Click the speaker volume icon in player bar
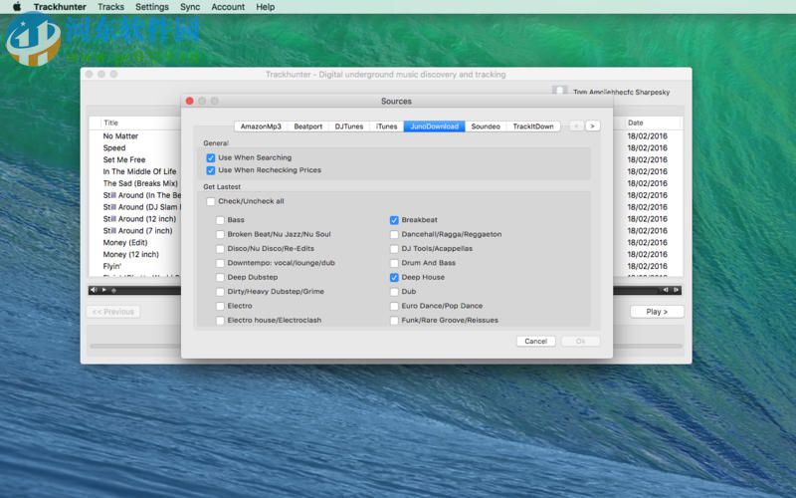 93,290
